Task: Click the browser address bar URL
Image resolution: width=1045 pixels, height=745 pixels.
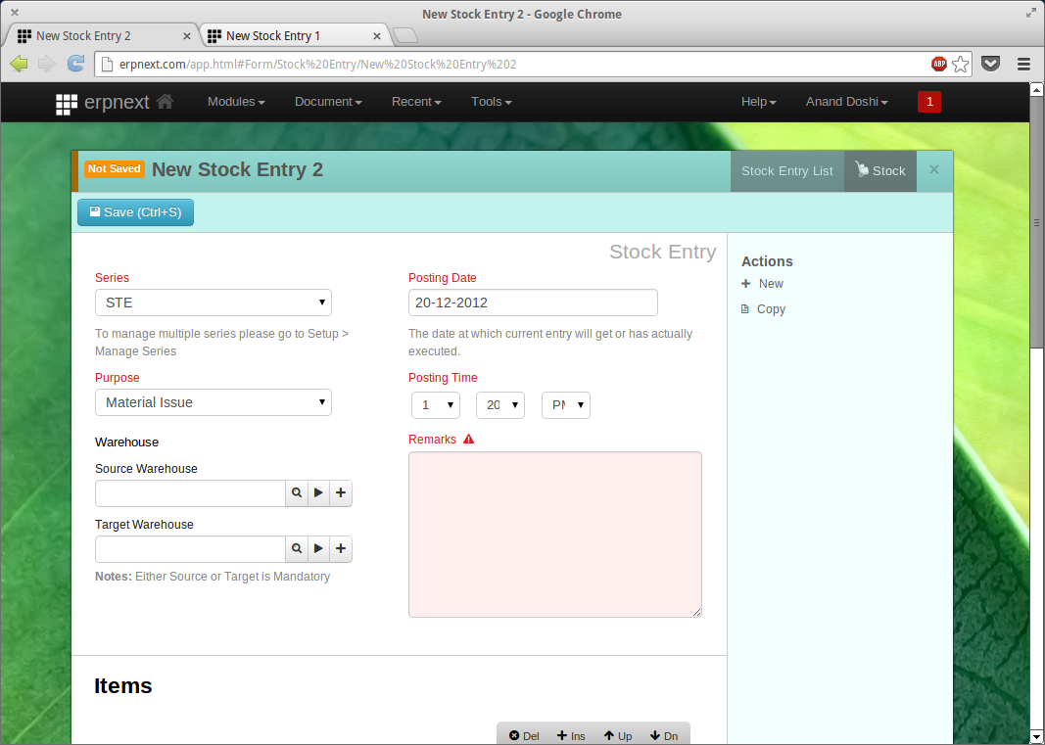Action: (318, 64)
